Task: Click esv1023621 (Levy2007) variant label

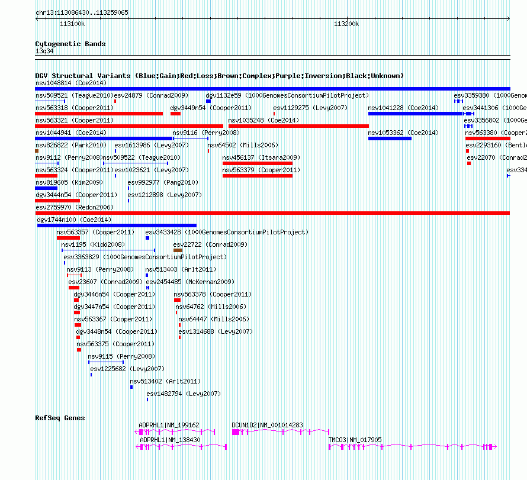Action: [152, 170]
